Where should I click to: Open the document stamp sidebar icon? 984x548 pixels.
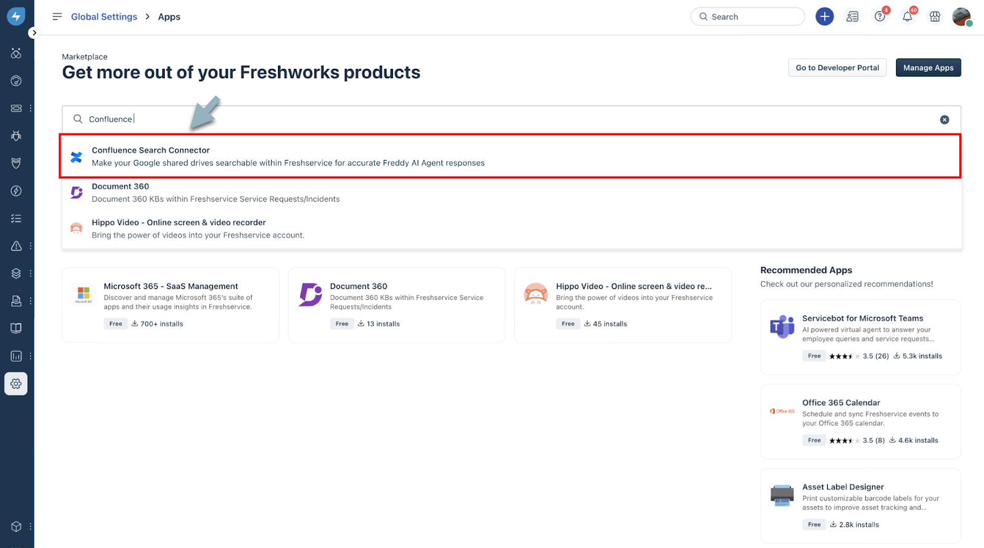coord(16,301)
